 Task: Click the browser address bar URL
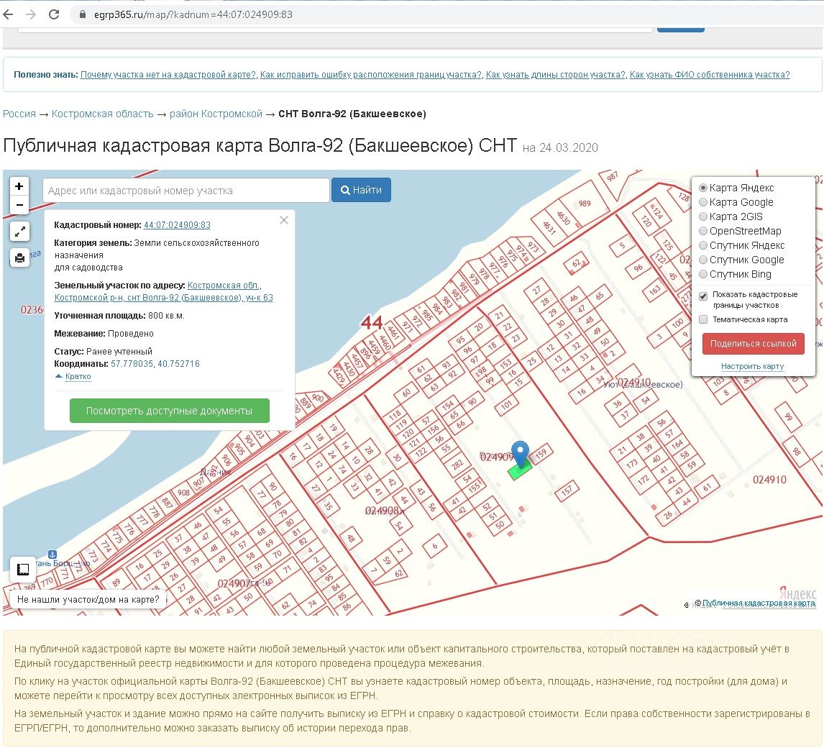click(x=193, y=14)
